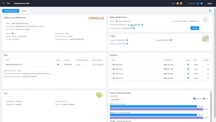Click the purple CPU peak usage bar
Image resolution: width=216 pixels, height=122 pixels.
click(x=157, y=109)
